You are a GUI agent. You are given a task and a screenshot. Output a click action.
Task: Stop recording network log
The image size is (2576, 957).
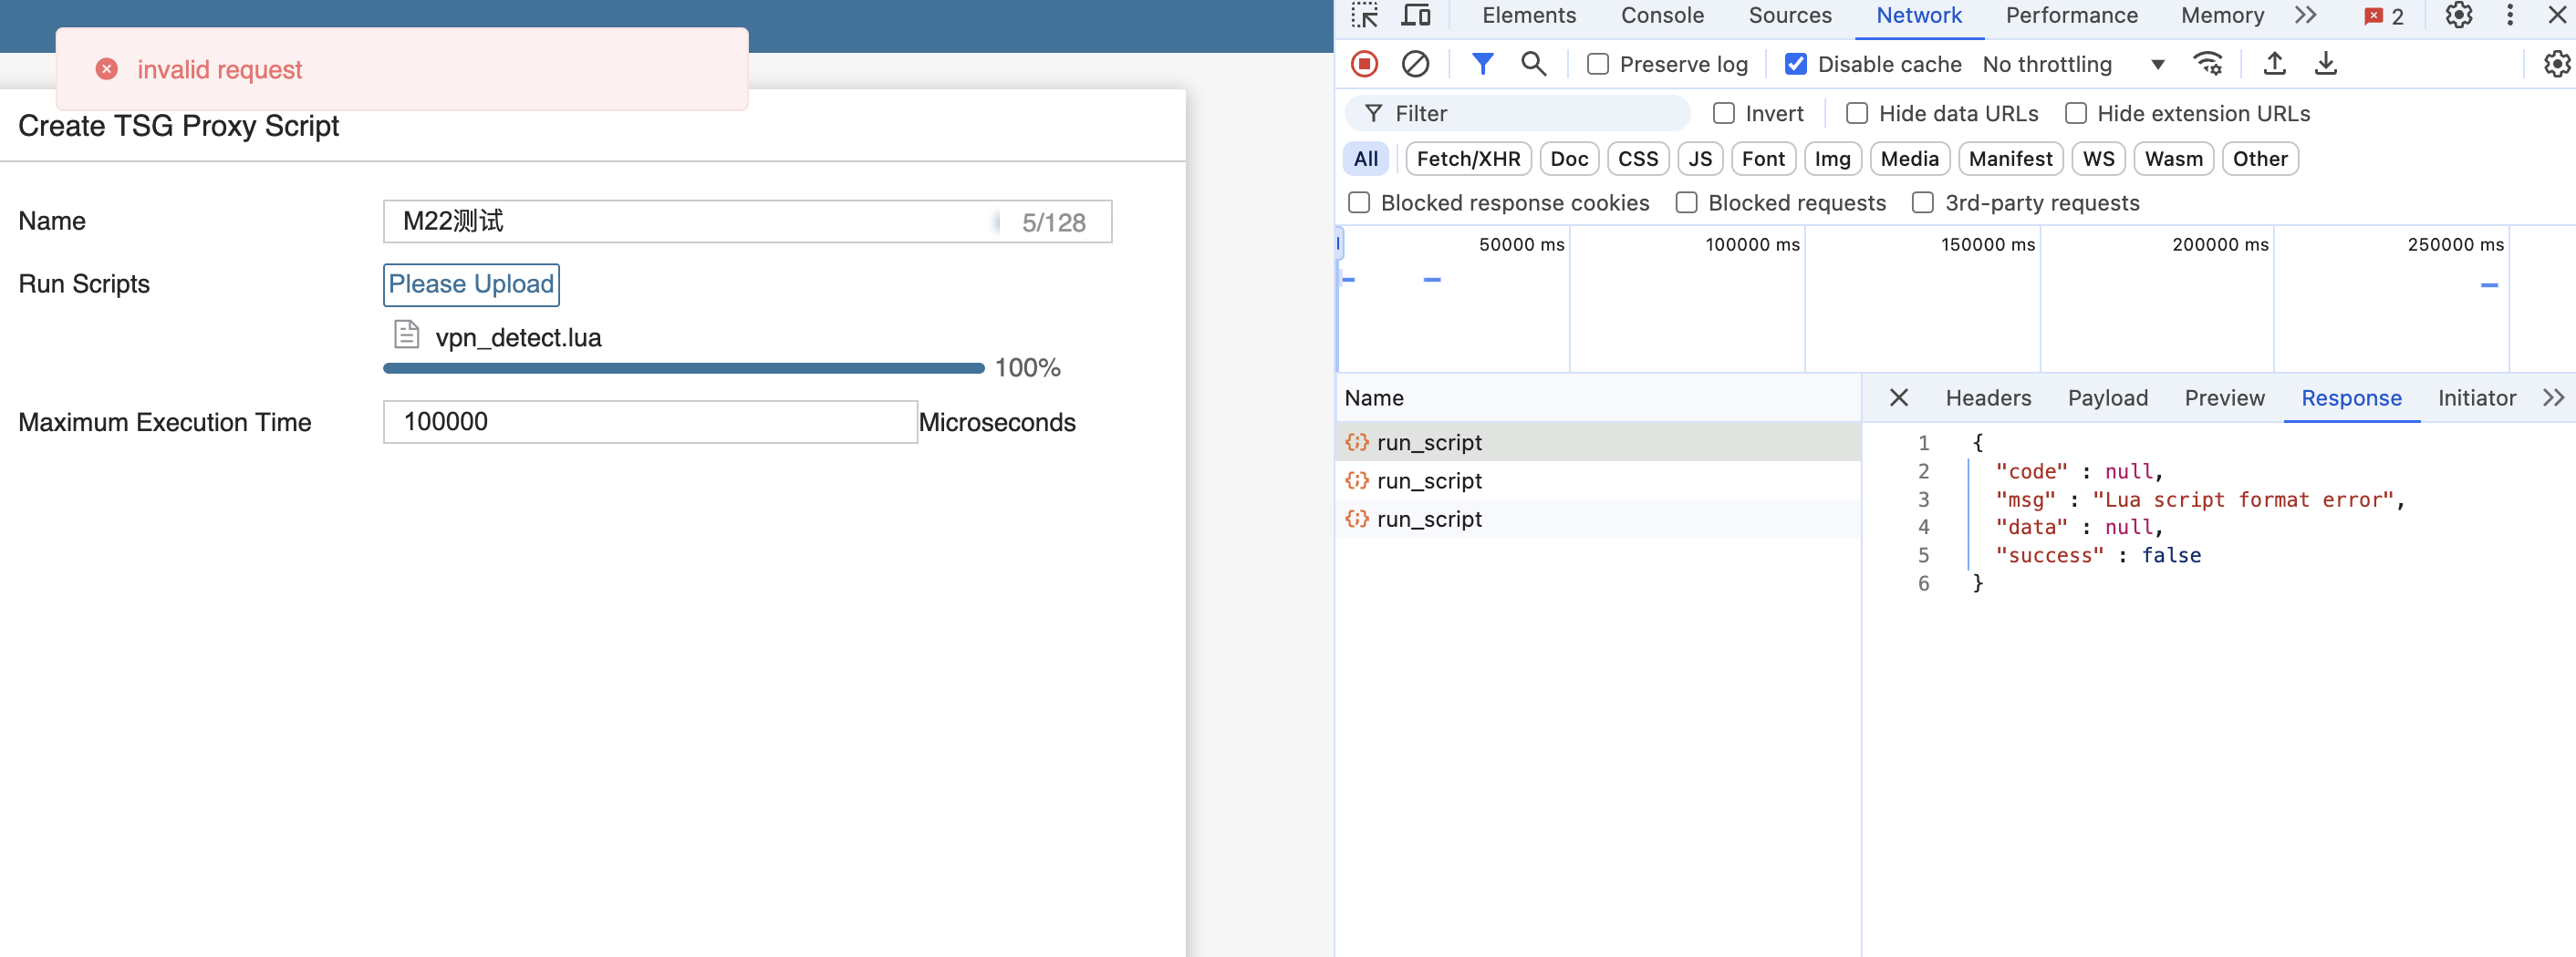tap(1364, 64)
